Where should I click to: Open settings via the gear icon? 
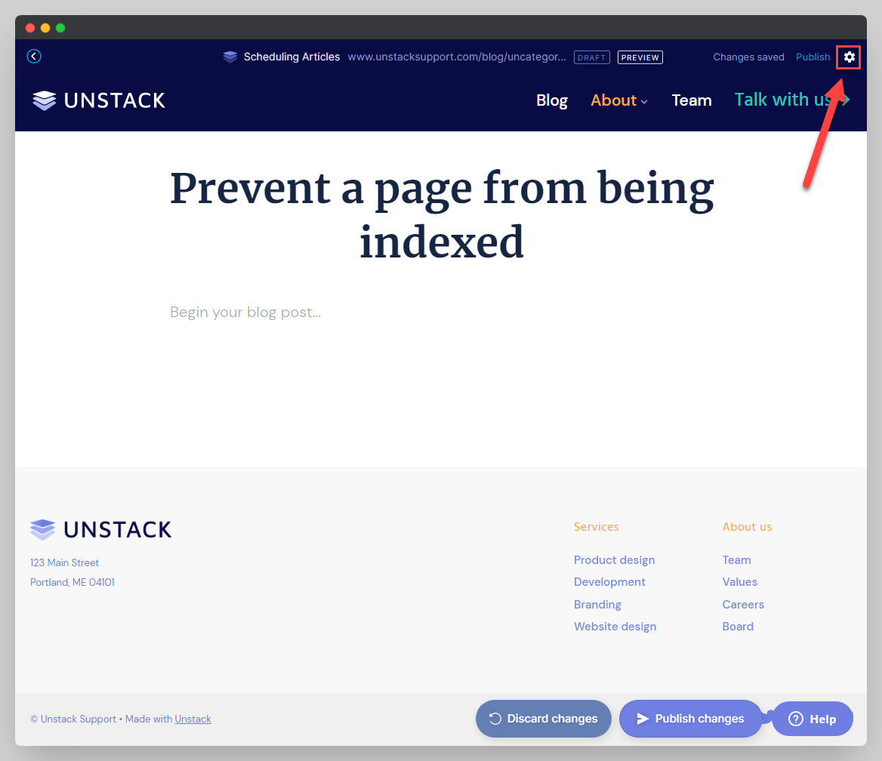850,57
